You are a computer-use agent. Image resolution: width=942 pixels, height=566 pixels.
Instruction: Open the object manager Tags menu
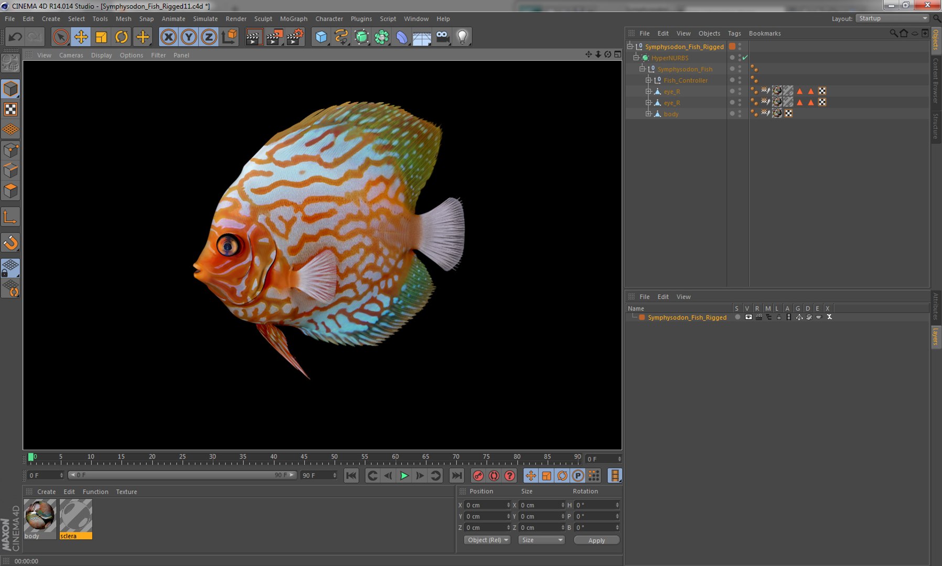[734, 33]
